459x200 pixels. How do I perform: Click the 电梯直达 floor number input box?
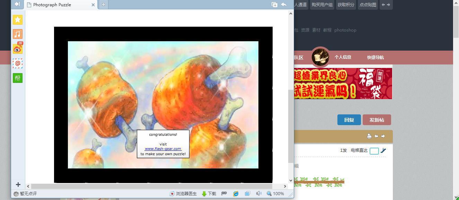tap(374, 151)
